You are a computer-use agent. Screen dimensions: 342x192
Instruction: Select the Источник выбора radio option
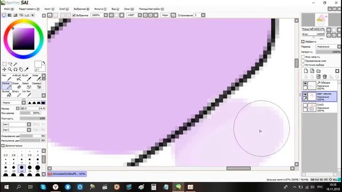click(303, 65)
